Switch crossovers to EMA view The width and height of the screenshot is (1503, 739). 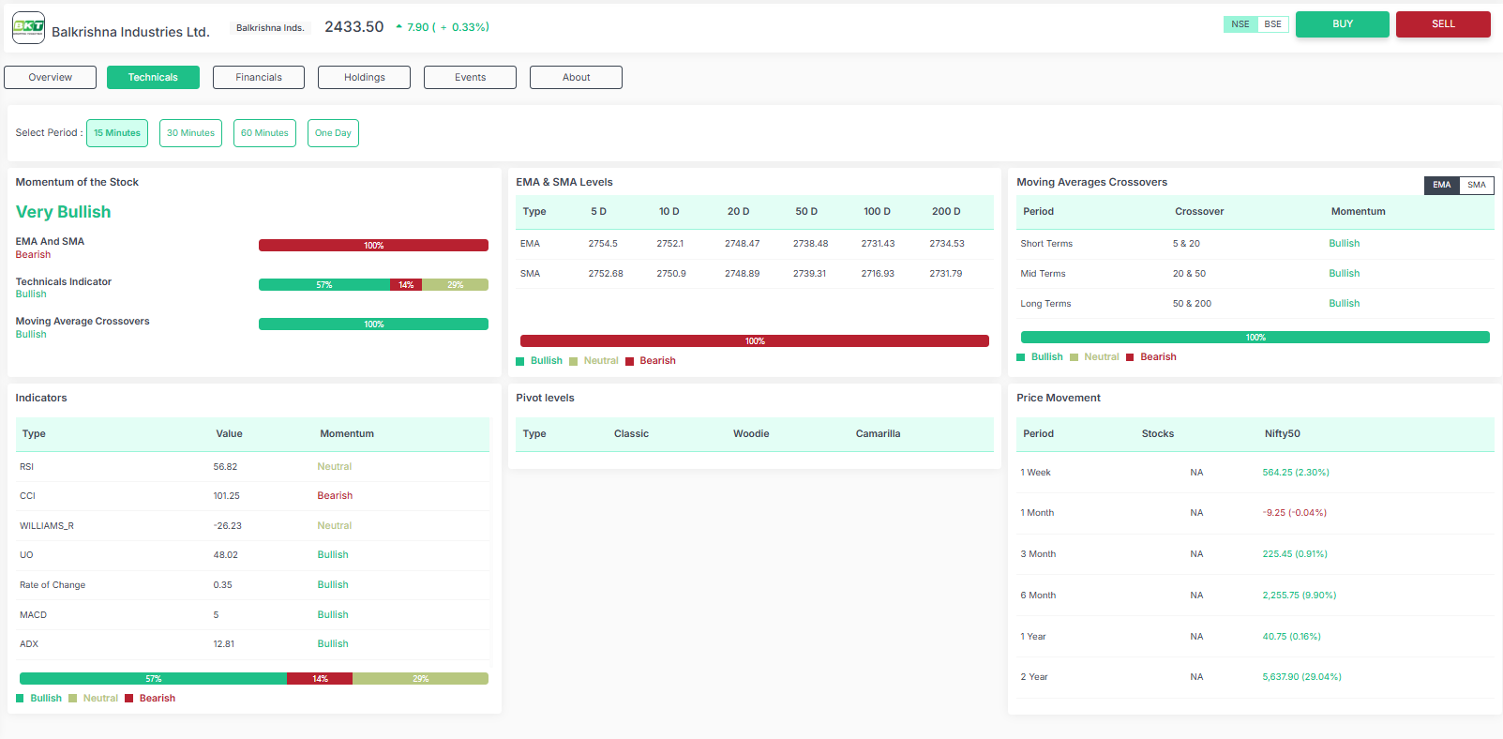[1441, 185]
